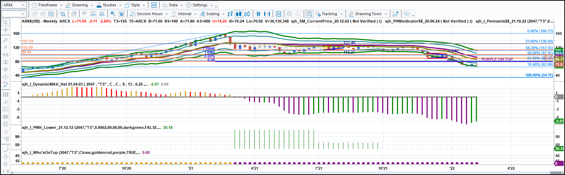Click the horizontal scrollbar thumb at bottom right
The width and height of the screenshot is (565, 175).
tap(557, 173)
